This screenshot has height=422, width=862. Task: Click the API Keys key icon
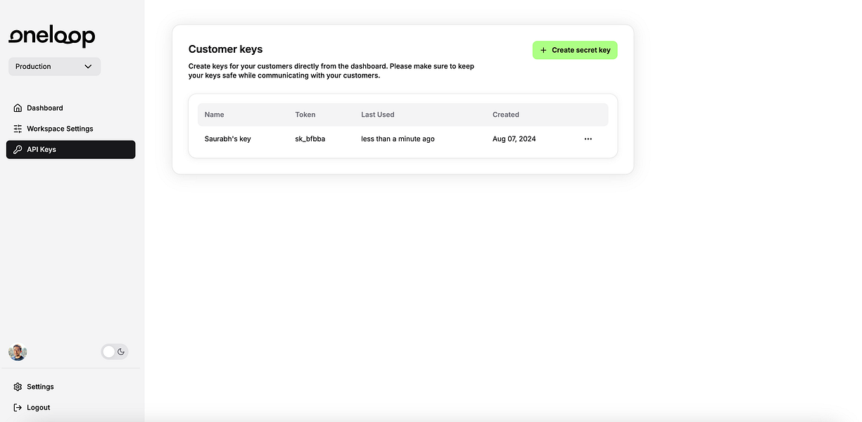18,150
